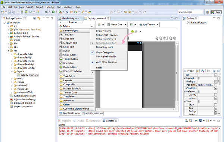Click the New wizard toolbar icon
This screenshot has height=142, width=224.
click(x=3, y=12)
